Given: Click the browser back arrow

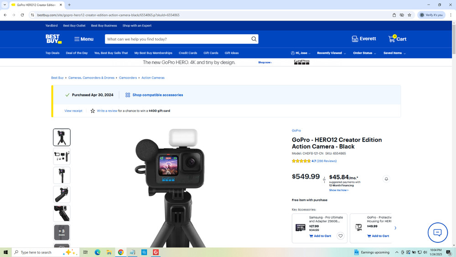Looking at the screenshot, I should (x=5, y=15).
